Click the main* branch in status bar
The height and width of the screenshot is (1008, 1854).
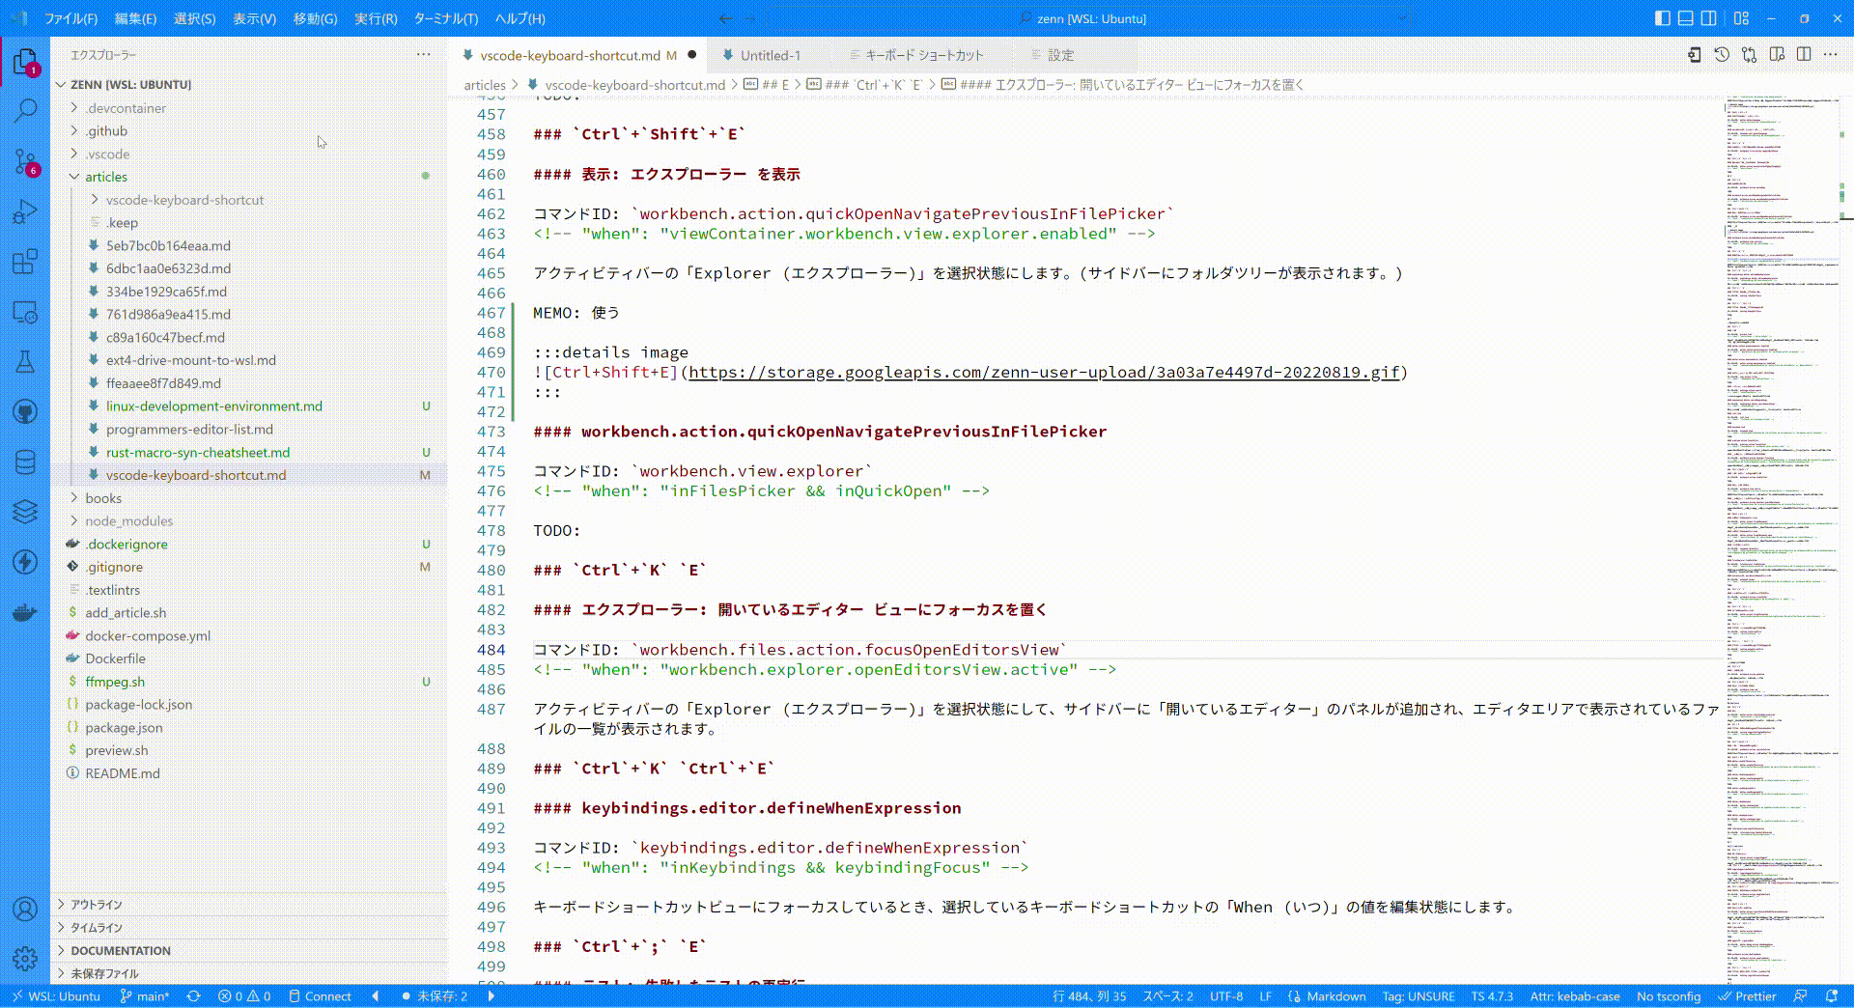tap(145, 996)
